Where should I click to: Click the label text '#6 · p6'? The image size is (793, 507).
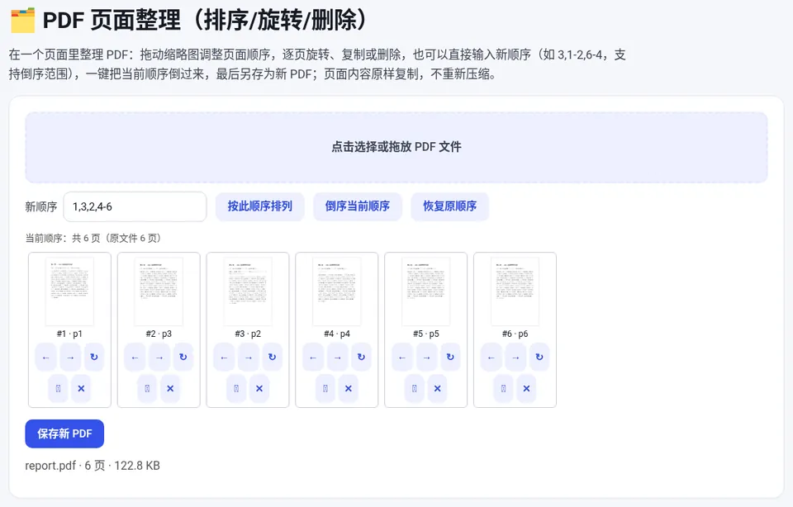pyautogui.click(x=515, y=334)
